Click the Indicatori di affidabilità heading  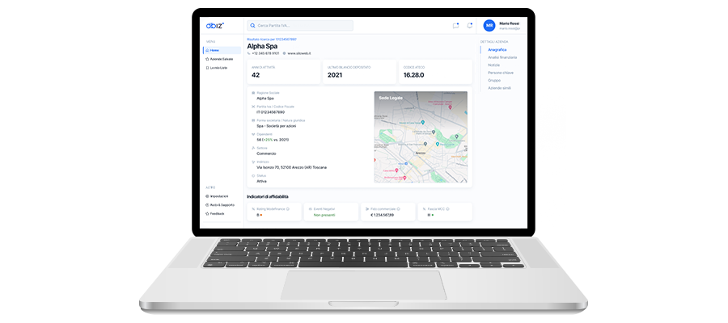coord(268,196)
